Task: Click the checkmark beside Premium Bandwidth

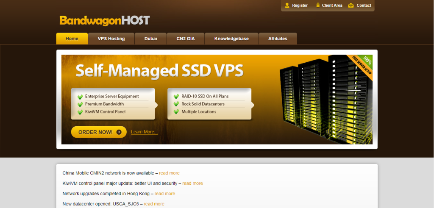Action: (80, 104)
